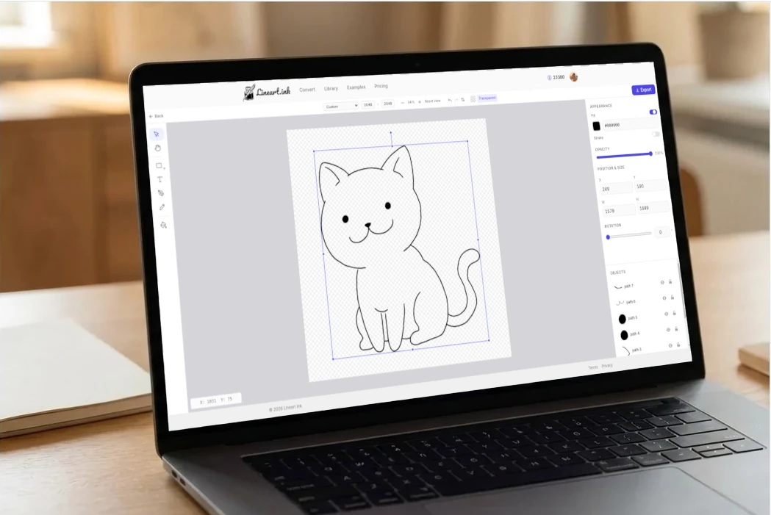This screenshot has width=771, height=515.
Task: Click the width field showing 1579
Action: coord(620,210)
